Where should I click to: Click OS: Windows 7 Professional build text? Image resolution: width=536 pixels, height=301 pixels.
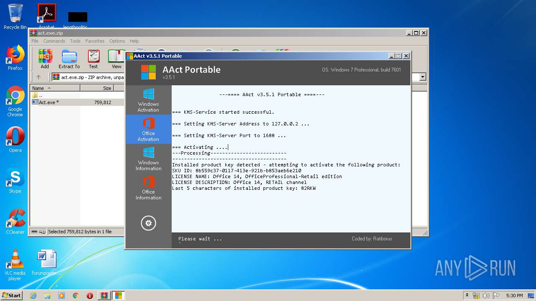pyautogui.click(x=361, y=70)
